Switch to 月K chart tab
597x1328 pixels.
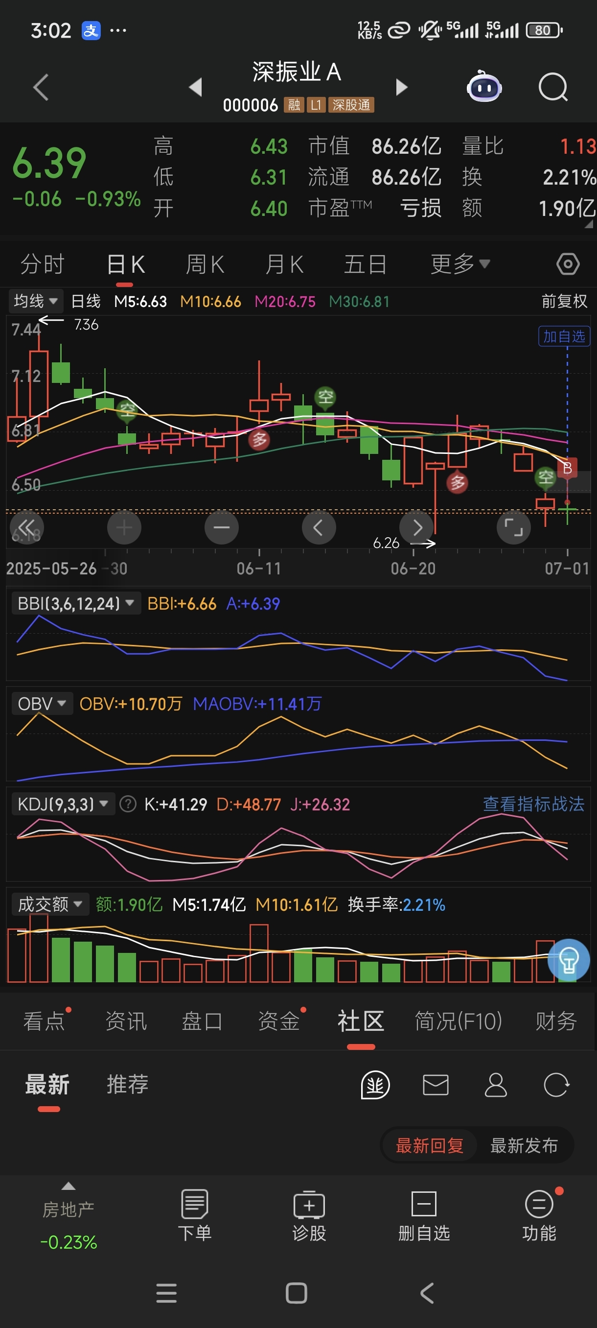point(284,264)
